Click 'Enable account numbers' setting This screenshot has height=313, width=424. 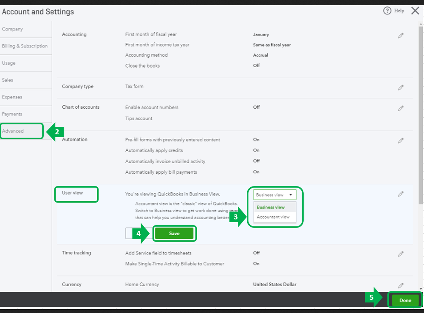152,107
